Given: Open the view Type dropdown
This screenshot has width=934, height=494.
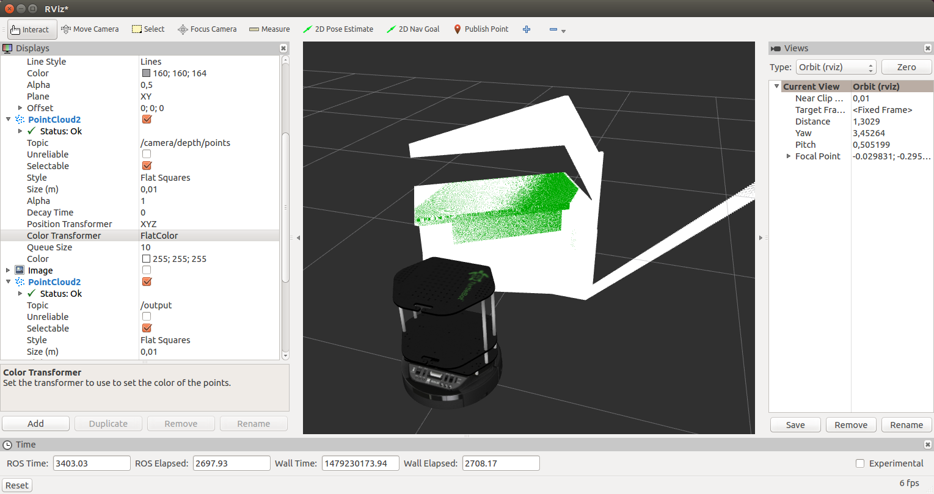Looking at the screenshot, I should 836,67.
